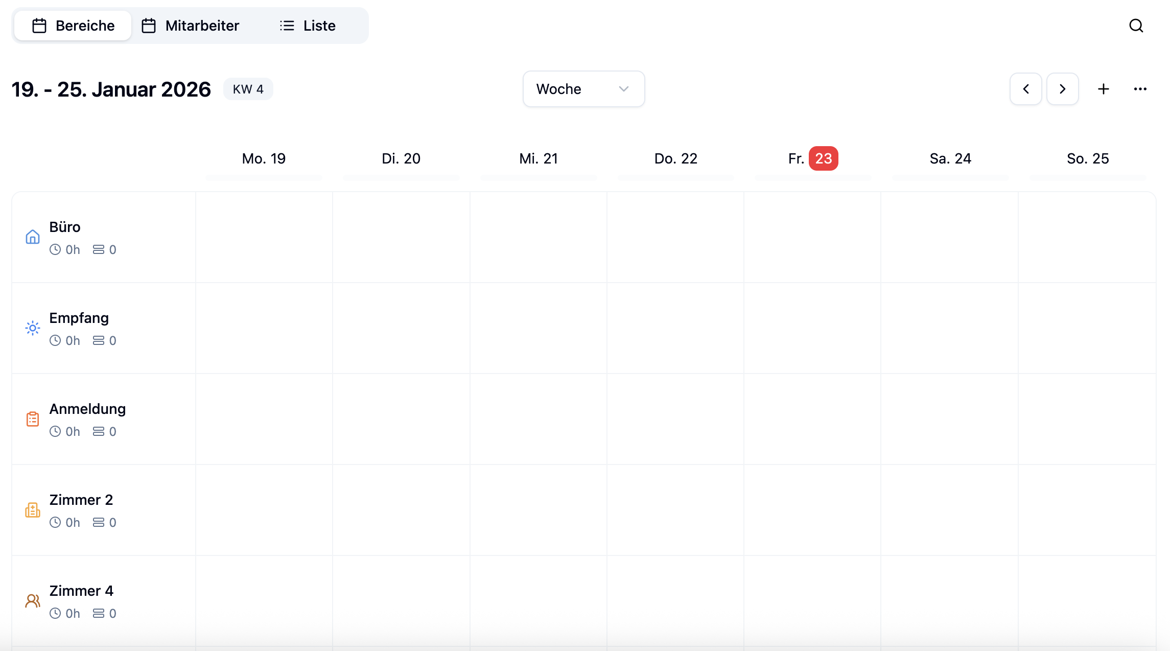Click the Zimmer 4 people icon

[x=33, y=601]
